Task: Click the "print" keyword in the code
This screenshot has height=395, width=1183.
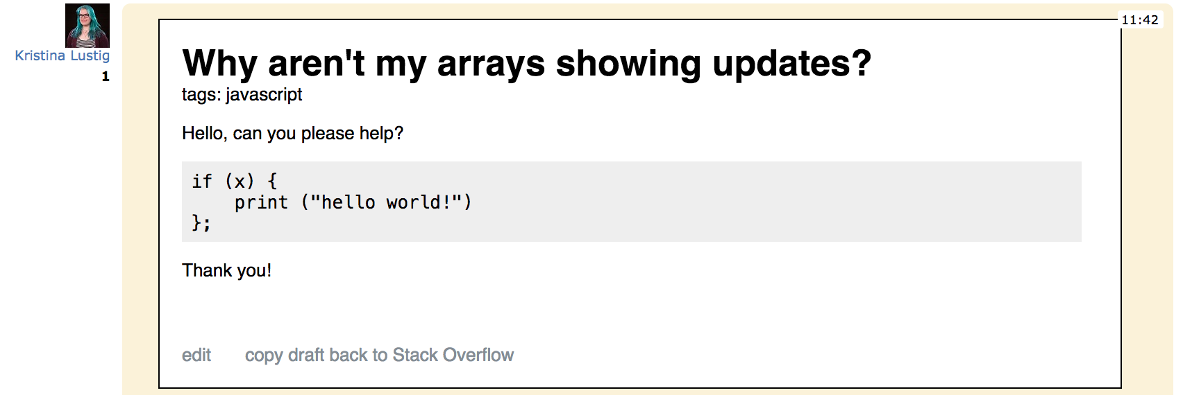Action: pyautogui.click(x=261, y=202)
